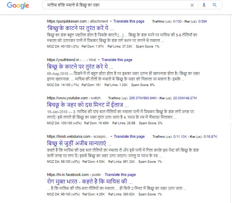
Task: Open the dropdown arrow beside youthtrend.in result
Action: 99,60
